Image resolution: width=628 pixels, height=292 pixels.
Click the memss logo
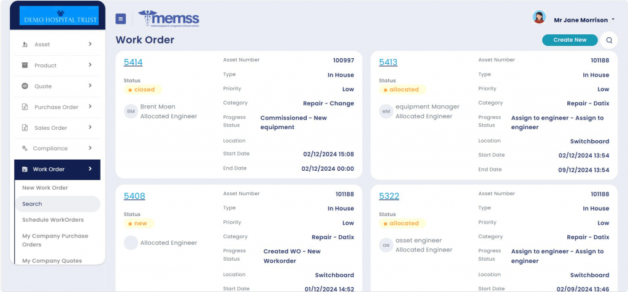169,18
